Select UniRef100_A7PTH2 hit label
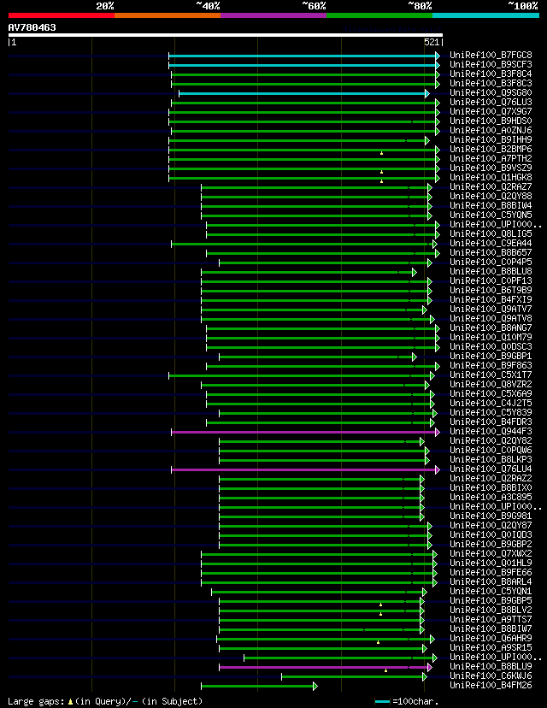This screenshot has width=547, height=708. click(491, 158)
